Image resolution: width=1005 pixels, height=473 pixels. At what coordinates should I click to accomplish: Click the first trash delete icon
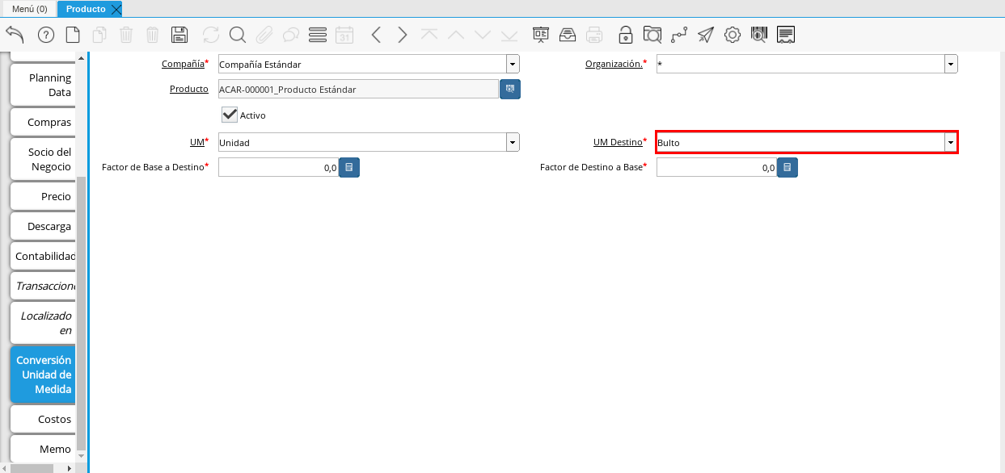tap(126, 35)
